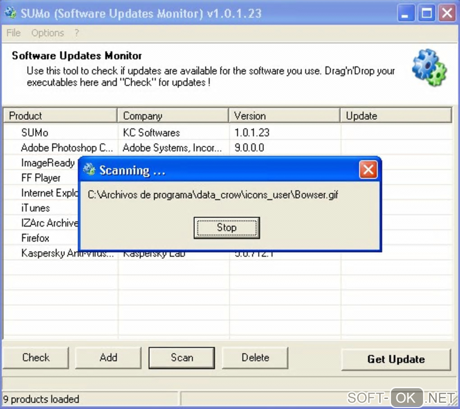Sort by Version column header
Image resolution: width=460 pixels, height=409 pixels.
284,116
